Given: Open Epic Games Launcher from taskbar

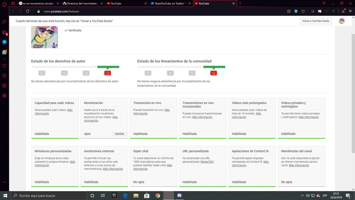Looking at the screenshot, I should click(x=114, y=196).
